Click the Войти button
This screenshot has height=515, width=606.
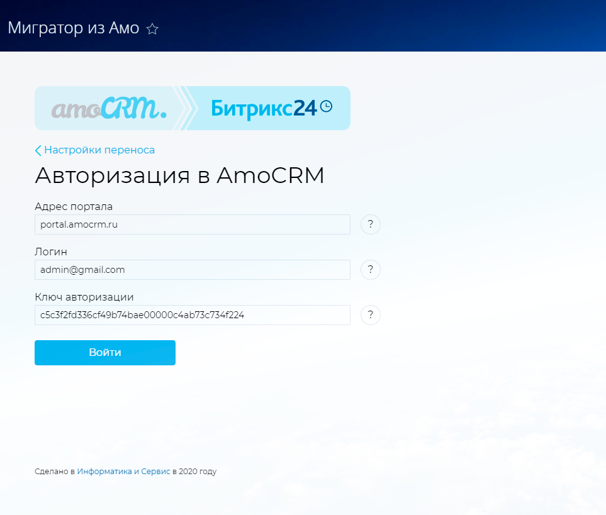[x=105, y=353]
